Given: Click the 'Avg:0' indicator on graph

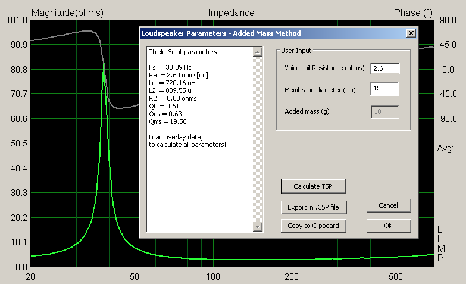Looking at the screenshot, I should click(448, 148).
